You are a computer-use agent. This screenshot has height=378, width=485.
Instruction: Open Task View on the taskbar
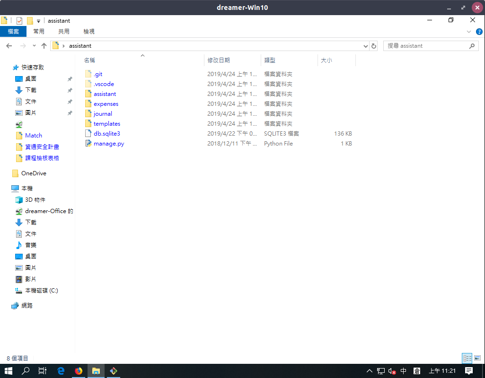(x=42, y=371)
